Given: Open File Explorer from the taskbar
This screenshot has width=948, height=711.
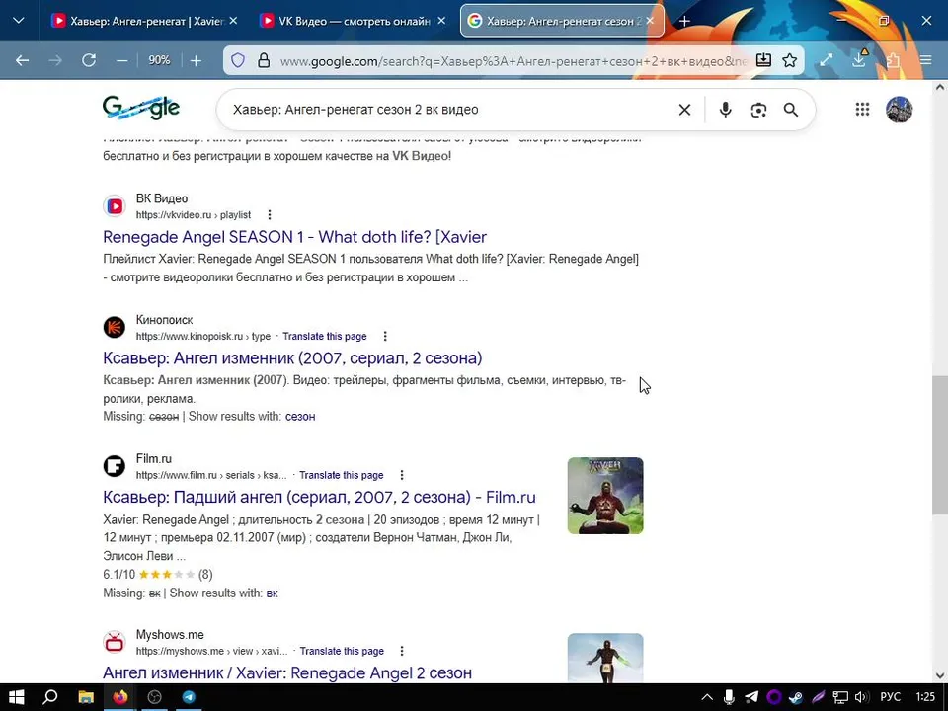Looking at the screenshot, I should (86, 697).
